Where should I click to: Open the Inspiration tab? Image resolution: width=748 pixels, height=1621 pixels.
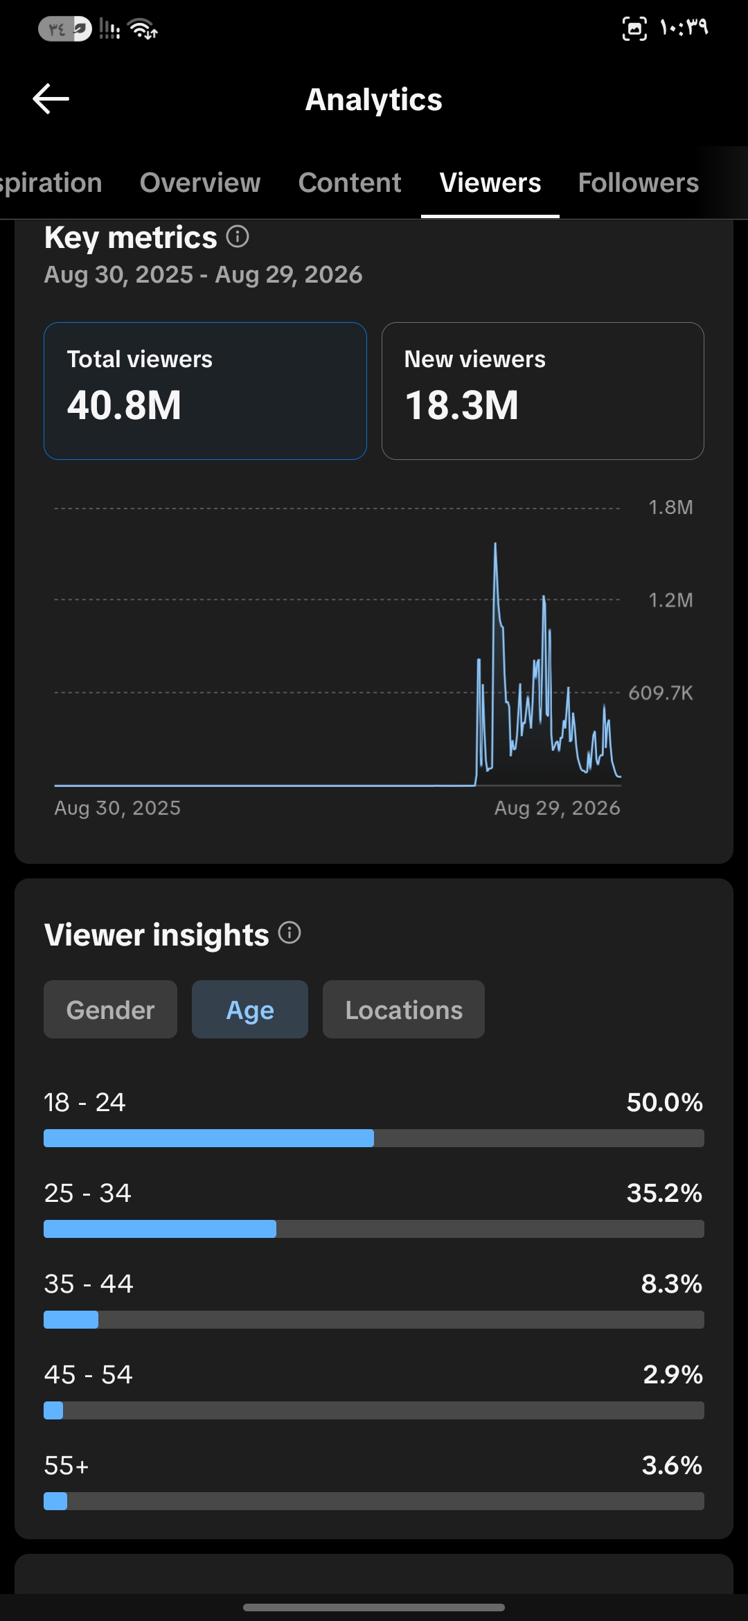(51, 183)
